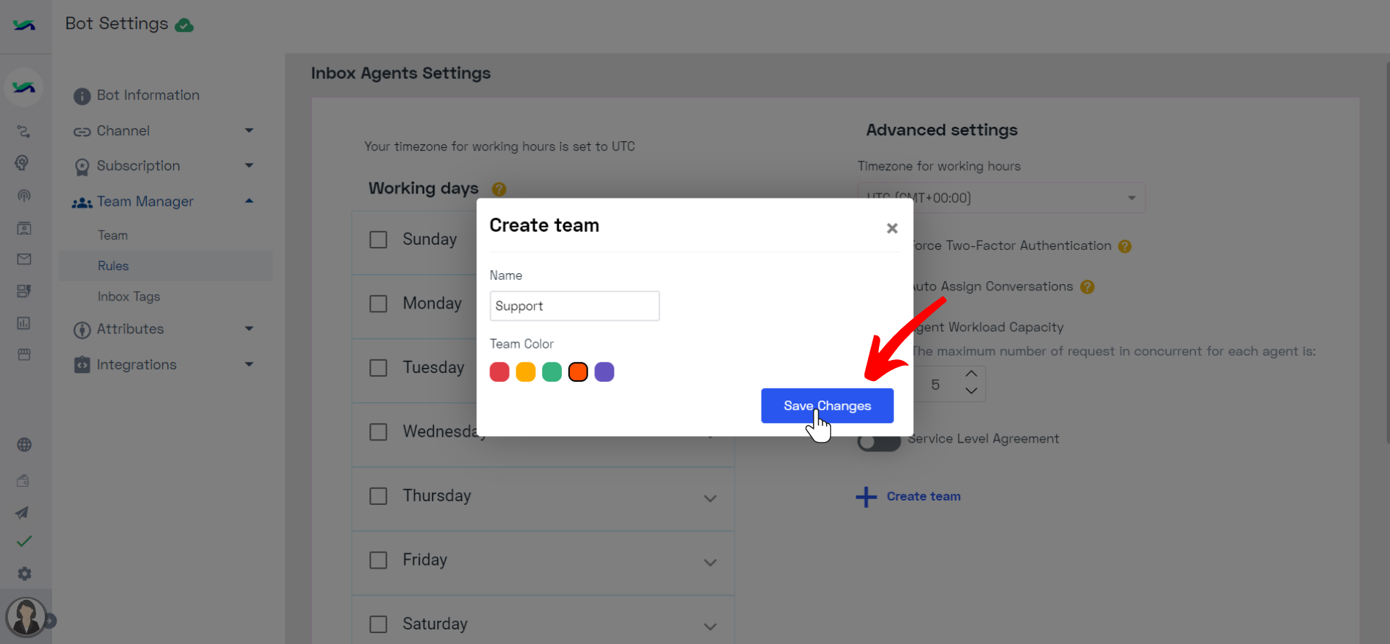Open the globe icon in left sidebar
Image resolution: width=1390 pixels, height=644 pixels.
tap(24, 445)
